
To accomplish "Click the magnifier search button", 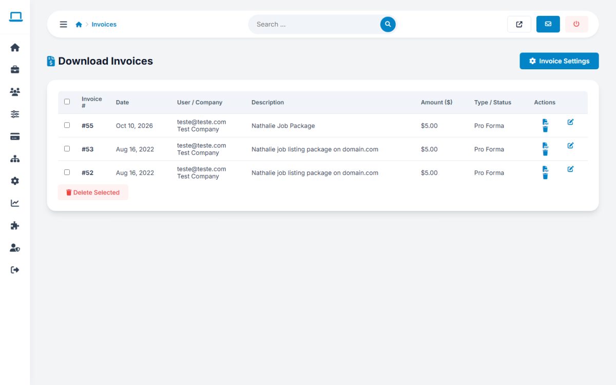I will point(388,24).
